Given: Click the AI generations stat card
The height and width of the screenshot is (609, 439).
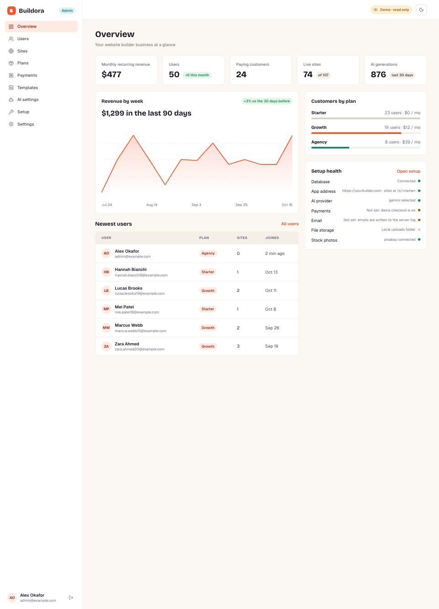Looking at the screenshot, I should click(x=396, y=70).
